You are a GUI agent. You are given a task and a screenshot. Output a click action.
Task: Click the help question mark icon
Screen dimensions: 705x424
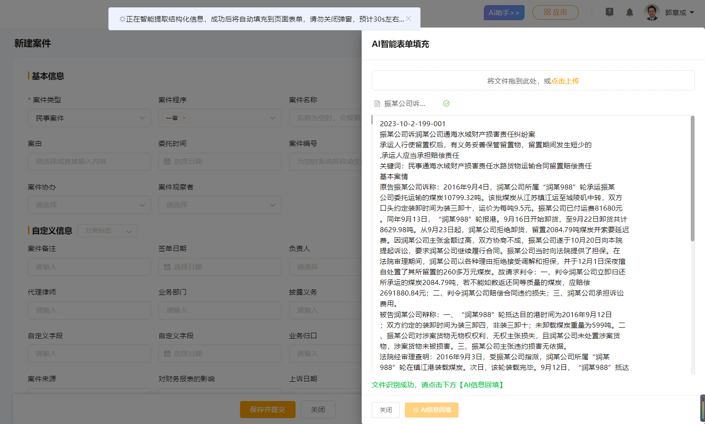[x=610, y=12]
